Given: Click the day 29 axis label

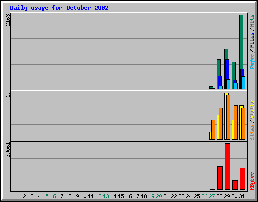Looking at the screenshot, I should pos(227,196).
